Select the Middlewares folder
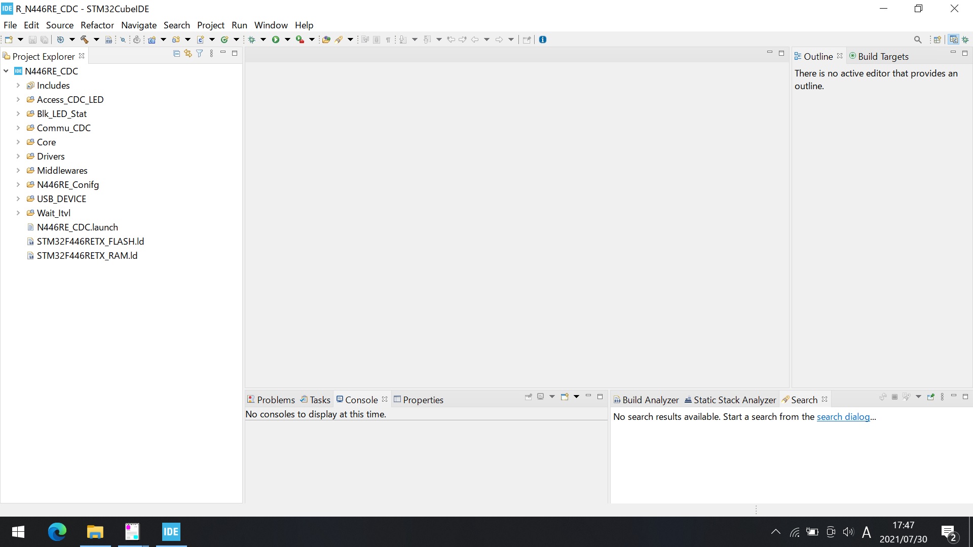The width and height of the screenshot is (973, 547). pyautogui.click(x=62, y=170)
